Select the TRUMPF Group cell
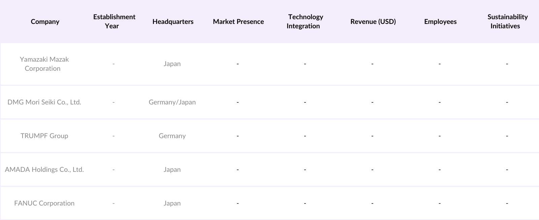The image size is (539, 220). 44,136
